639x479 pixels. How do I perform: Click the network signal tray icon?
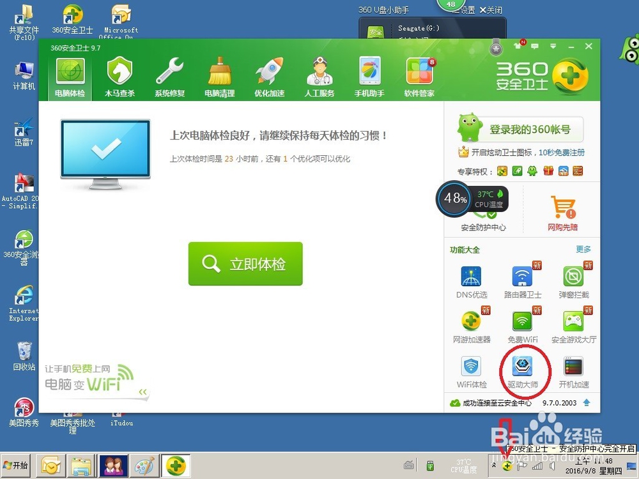[x=537, y=466]
